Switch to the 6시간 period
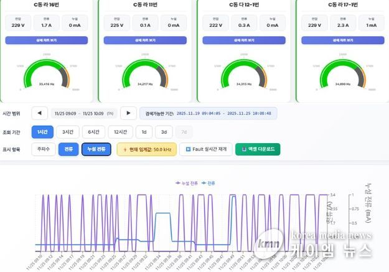This screenshot has height=272, width=389. coord(93,131)
